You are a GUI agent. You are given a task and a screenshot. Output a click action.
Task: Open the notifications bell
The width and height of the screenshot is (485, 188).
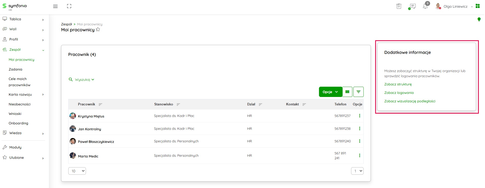(425, 6)
